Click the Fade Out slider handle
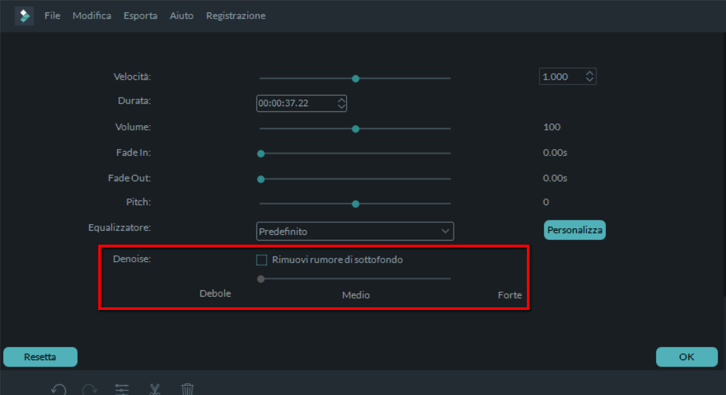 [x=260, y=179]
